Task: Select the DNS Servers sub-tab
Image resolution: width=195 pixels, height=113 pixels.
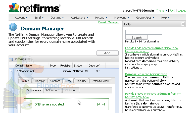Action: [x=32, y=90]
